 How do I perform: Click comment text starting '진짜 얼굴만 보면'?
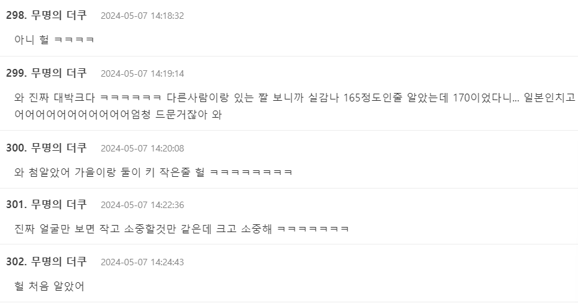[181, 229]
